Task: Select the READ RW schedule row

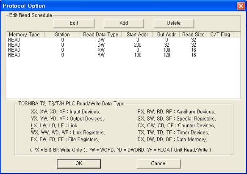Action: coord(123,55)
